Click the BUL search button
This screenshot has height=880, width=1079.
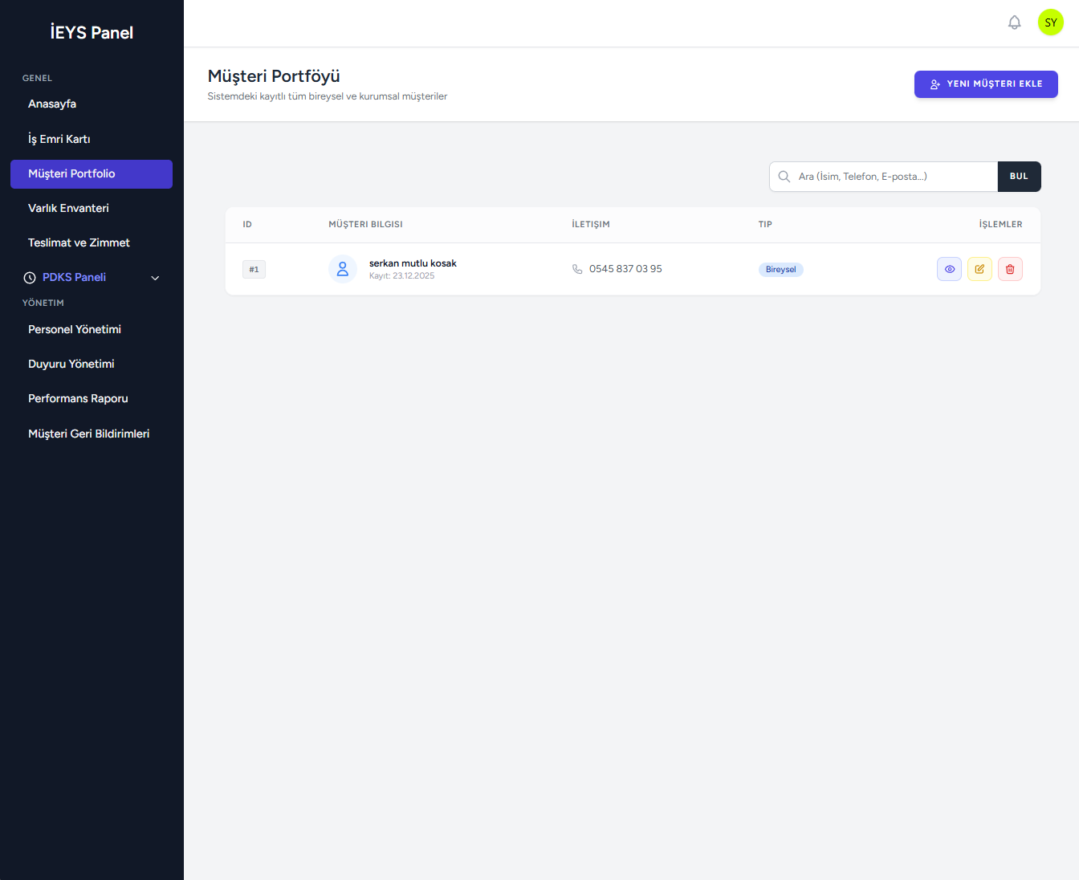pyautogui.click(x=1019, y=177)
